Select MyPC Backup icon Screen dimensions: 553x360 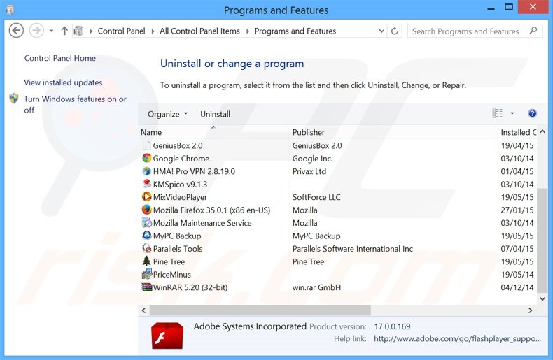coord(147,236)
